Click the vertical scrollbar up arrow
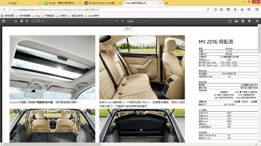The image size is (261, 146). point(259,26)
